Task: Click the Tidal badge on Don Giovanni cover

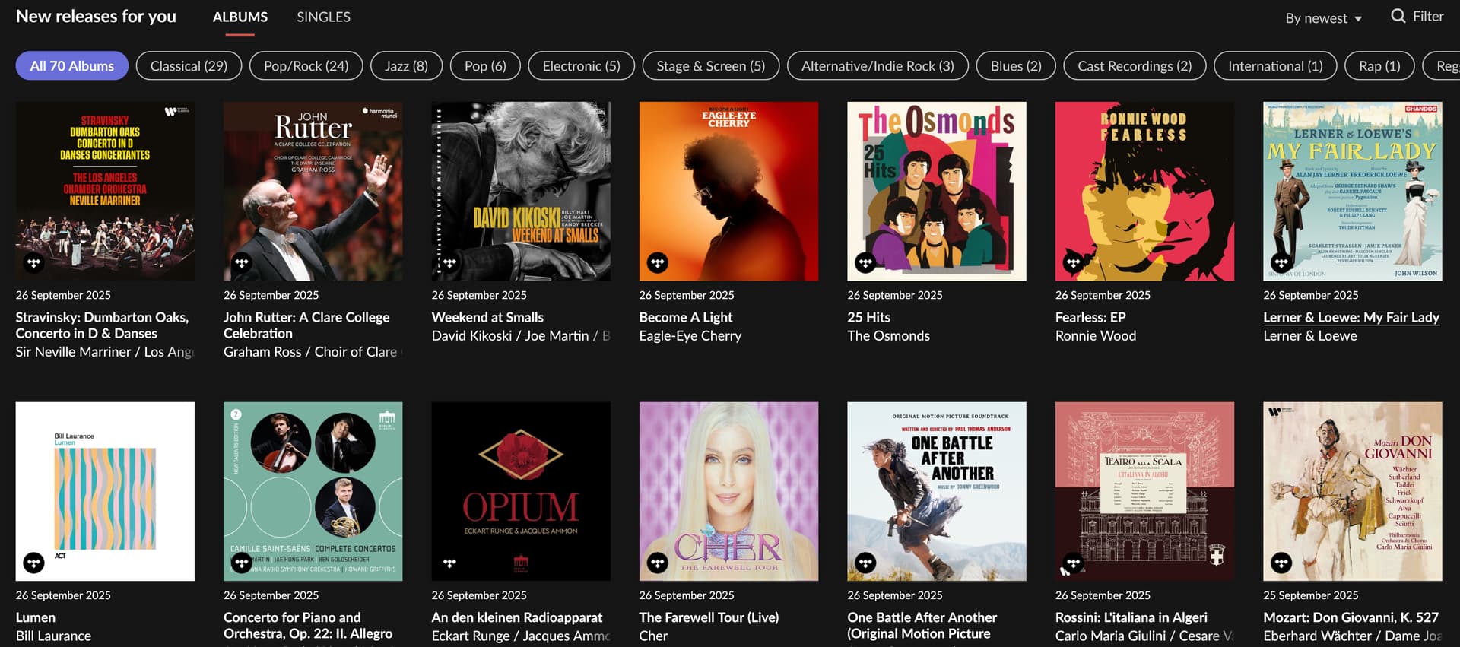Action: [1281, 563]
